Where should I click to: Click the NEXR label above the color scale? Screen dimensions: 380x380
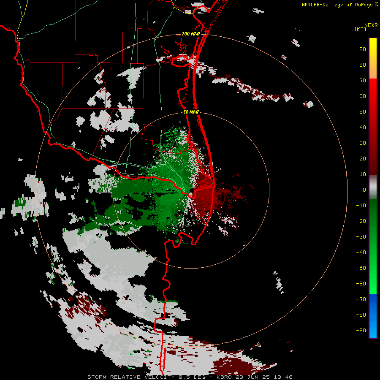tap(371, 25)
